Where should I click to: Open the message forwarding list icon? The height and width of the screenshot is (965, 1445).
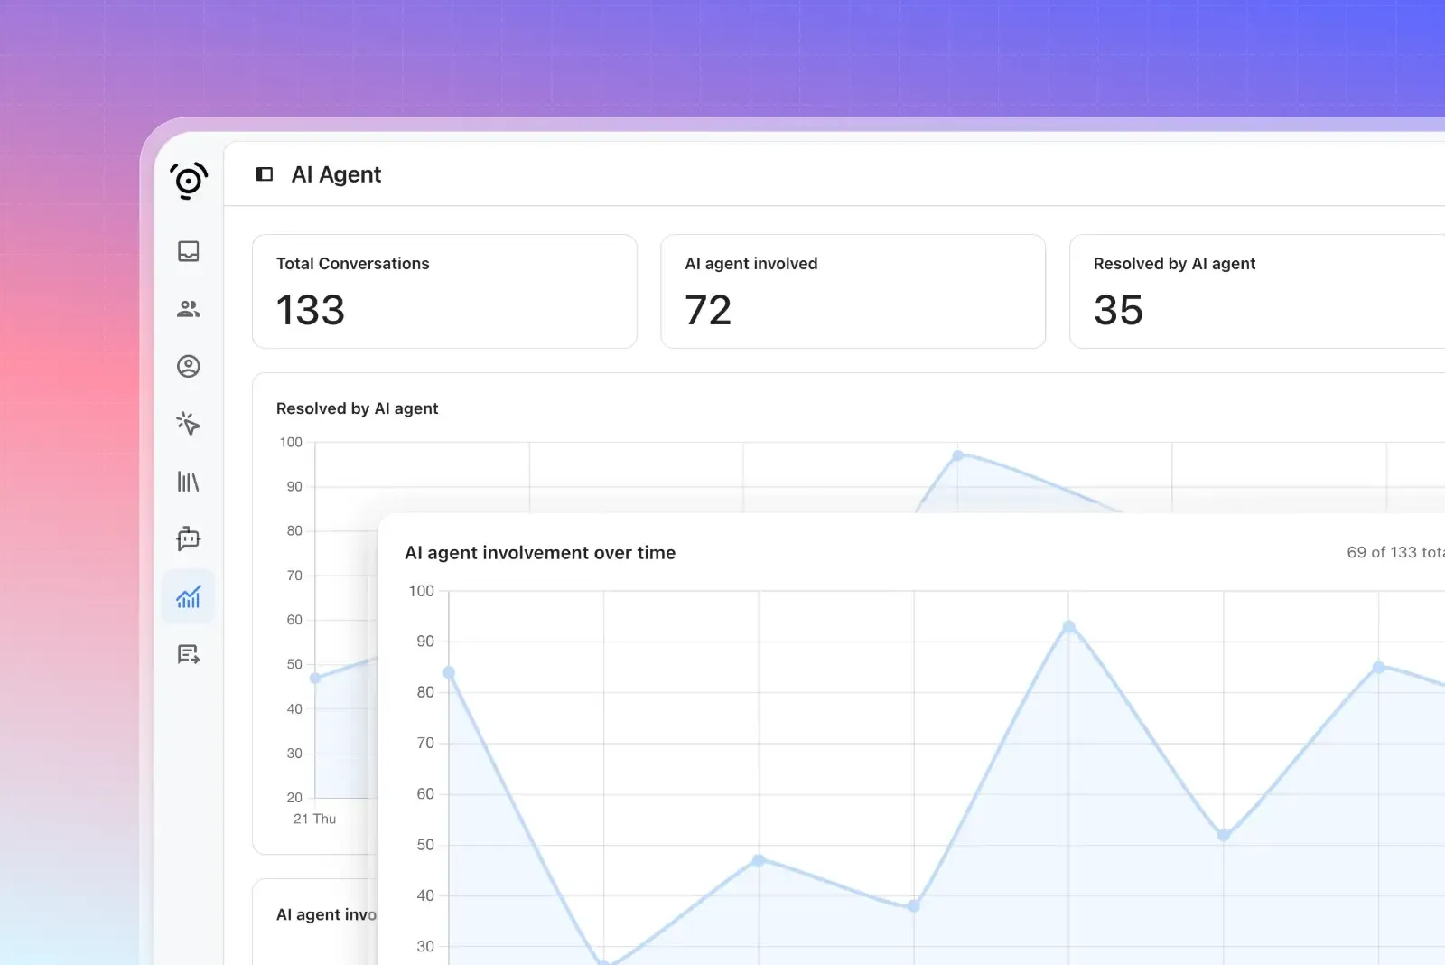pyautogui.click(x=189, y=654)
